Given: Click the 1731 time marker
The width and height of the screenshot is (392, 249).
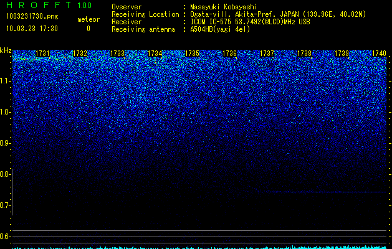Looking at the screenshot, I should coord(43,54).
